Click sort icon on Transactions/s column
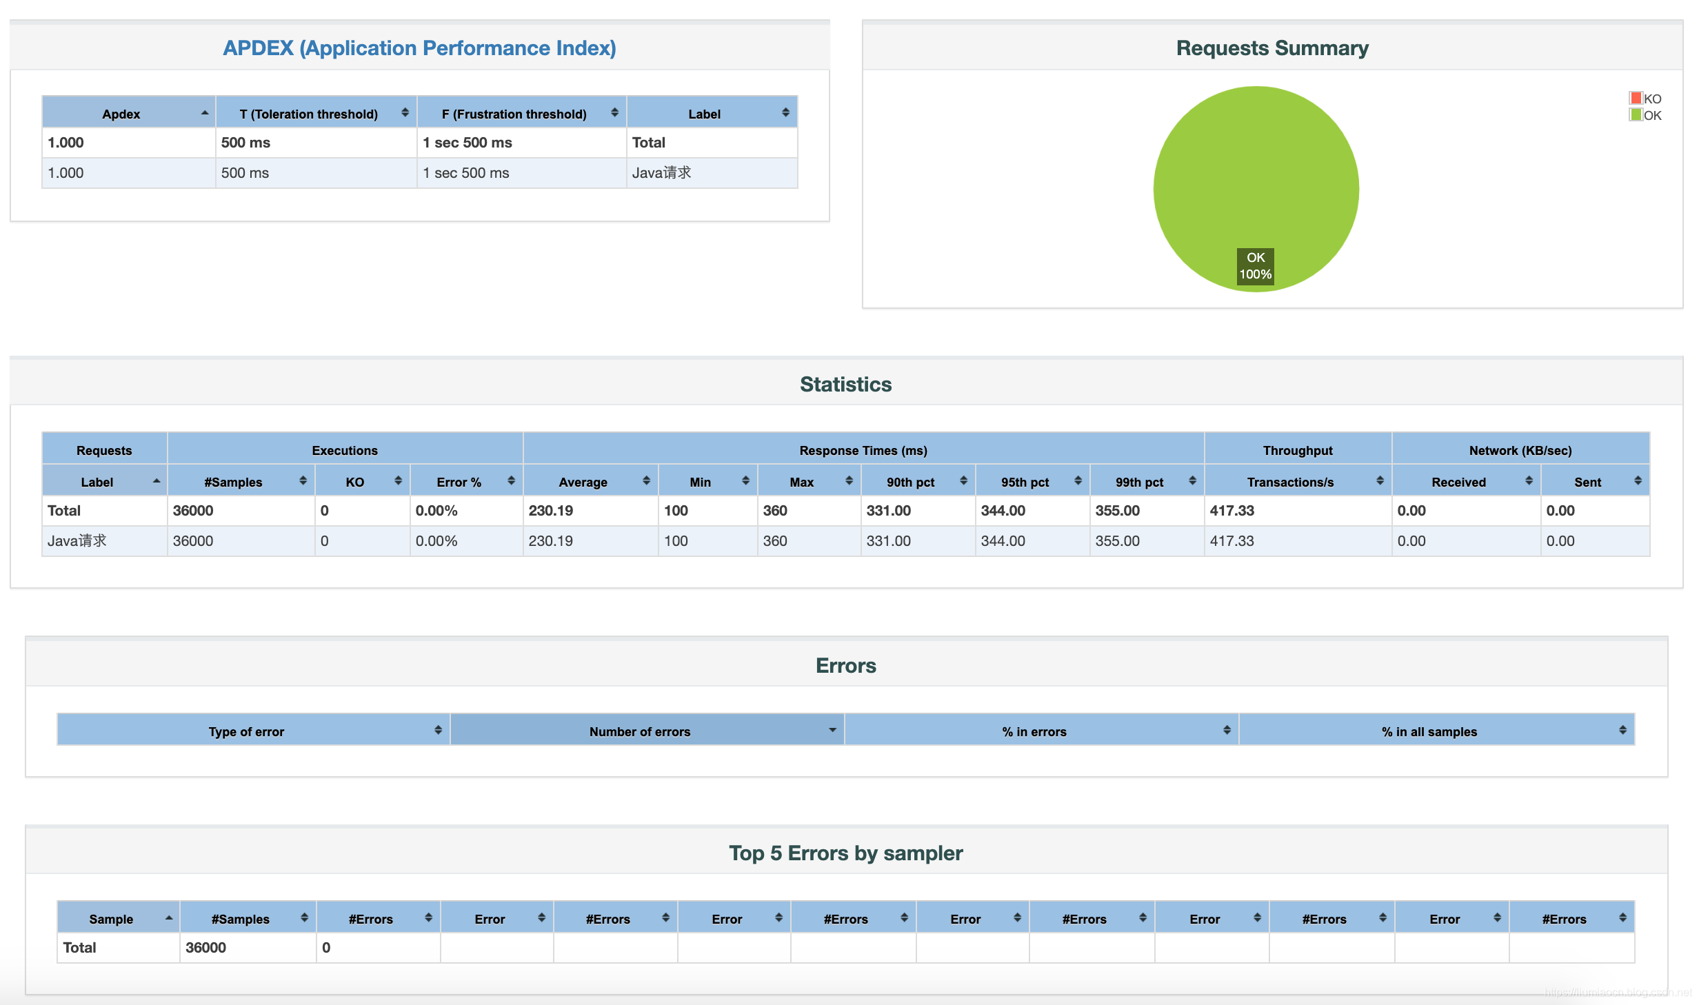1699x1005 pixels. [x=1380, y=480]
